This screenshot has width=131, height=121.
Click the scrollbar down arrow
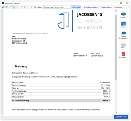pos(116,113)
